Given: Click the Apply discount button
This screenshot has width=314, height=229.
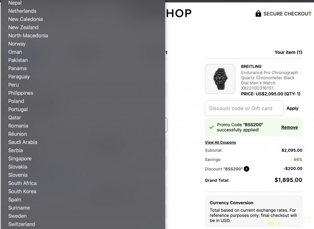Looking at the screenshot, I should click(292, 108).
